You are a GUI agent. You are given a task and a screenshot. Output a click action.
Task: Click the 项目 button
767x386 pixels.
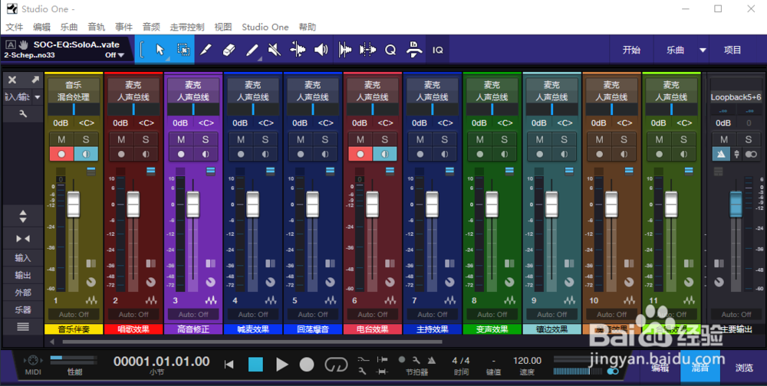732,50
